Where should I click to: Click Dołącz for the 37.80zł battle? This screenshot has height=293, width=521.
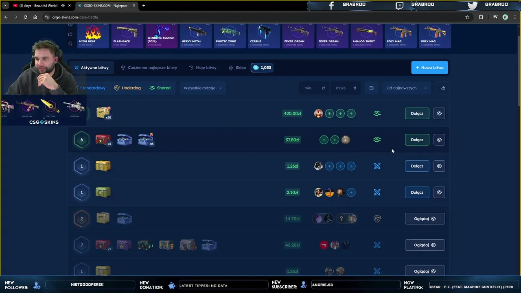(417, 140)
